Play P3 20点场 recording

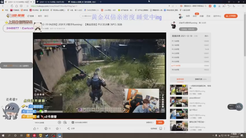[190, 49]
